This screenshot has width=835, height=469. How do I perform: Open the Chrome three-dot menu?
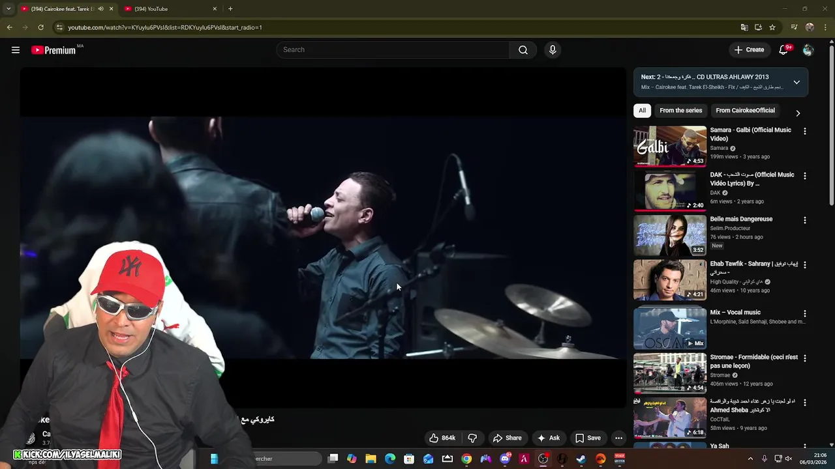point(825,27)
